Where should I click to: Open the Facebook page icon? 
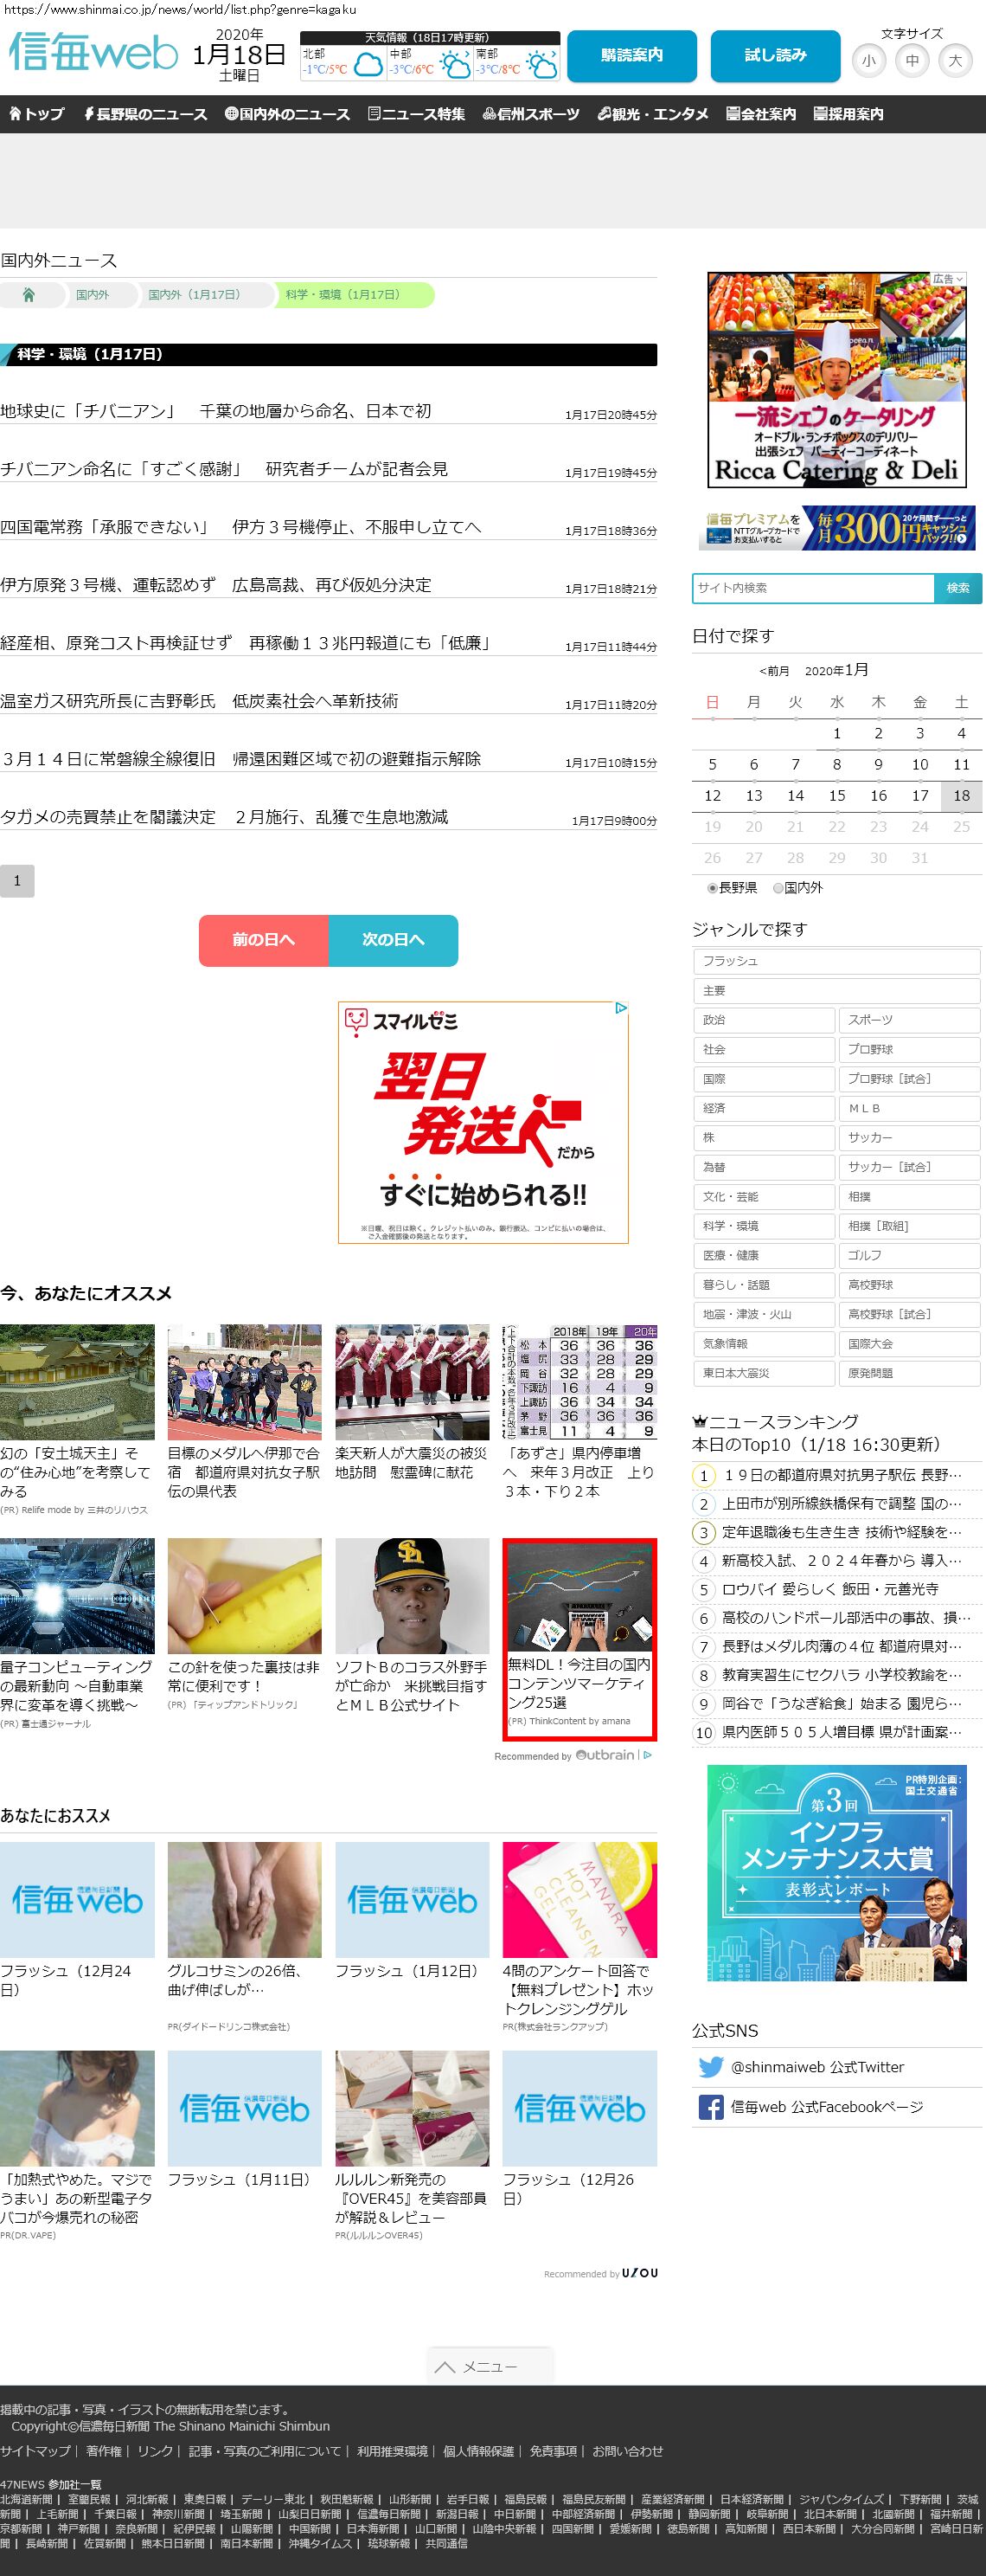710,2107
